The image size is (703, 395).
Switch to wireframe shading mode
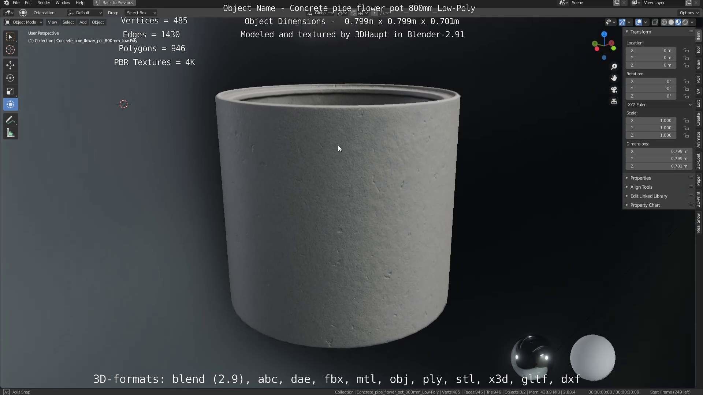coord(664,22)
